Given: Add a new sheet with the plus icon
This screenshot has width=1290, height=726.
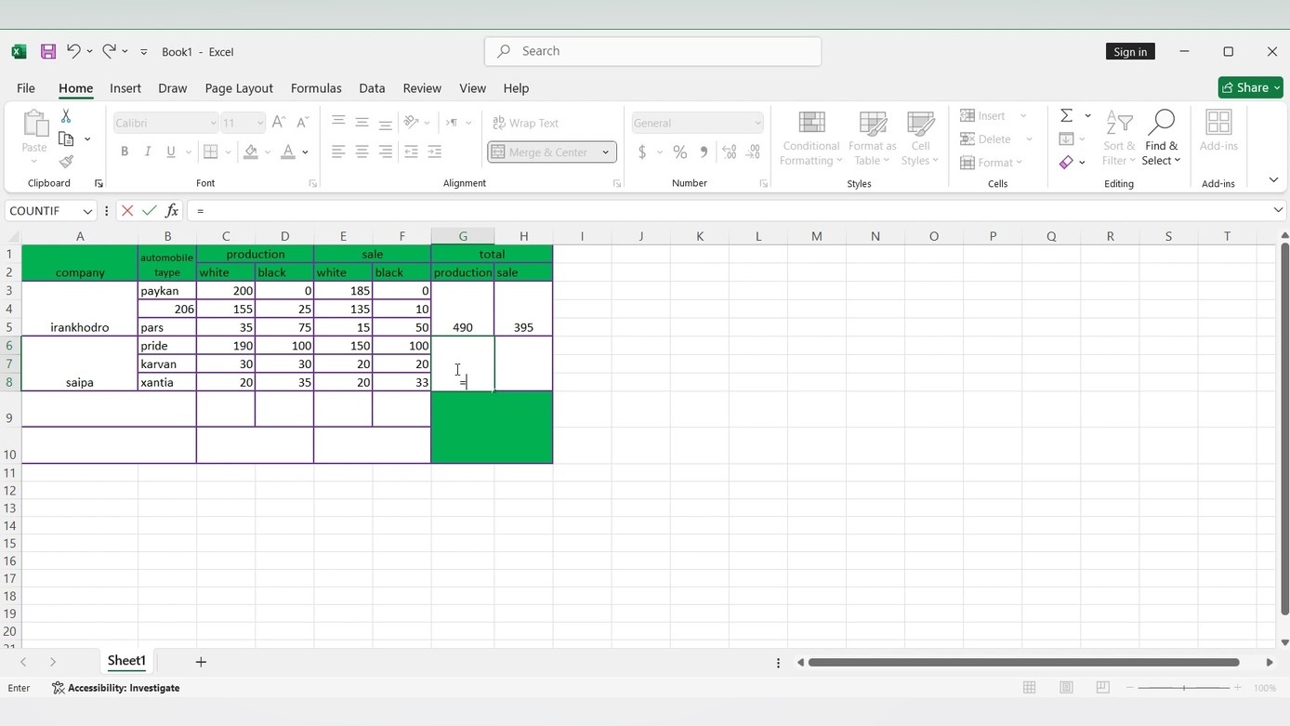Looking at the screenshot, I should point(201,662).
